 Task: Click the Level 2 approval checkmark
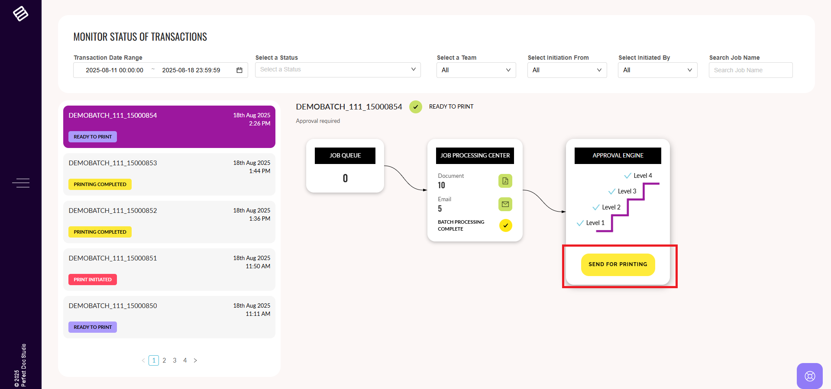click(596, 207)
